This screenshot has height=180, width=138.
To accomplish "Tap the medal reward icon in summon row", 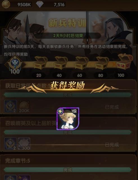I will (x=10, y=144).
